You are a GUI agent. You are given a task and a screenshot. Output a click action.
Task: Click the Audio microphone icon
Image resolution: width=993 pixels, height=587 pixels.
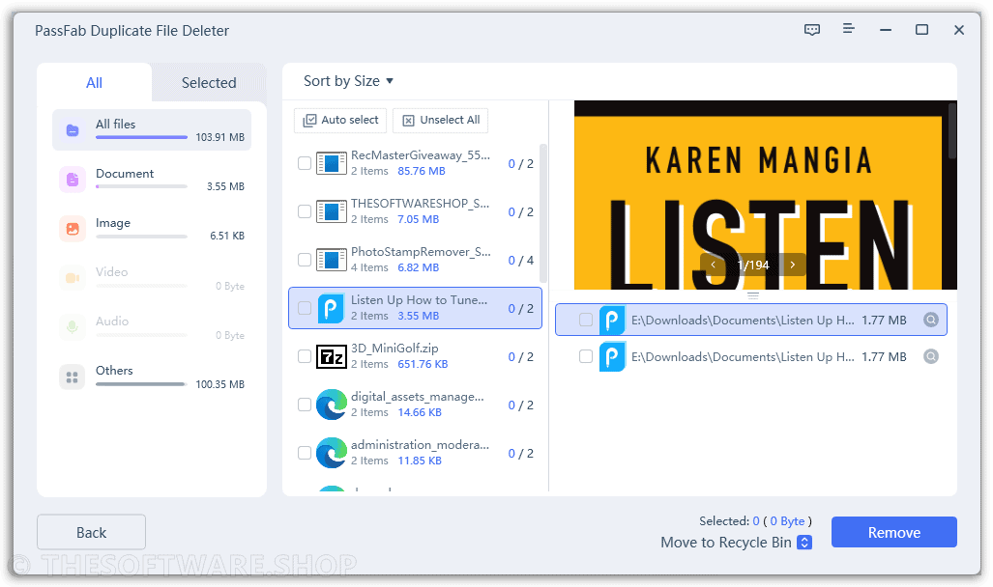[73, 327]
